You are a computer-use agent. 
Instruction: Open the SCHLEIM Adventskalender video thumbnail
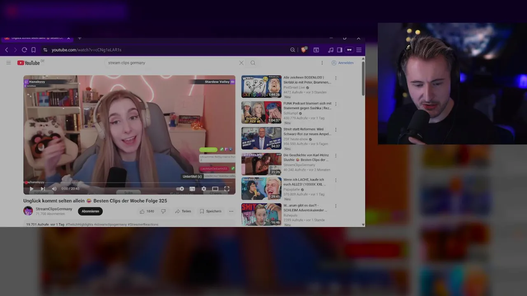click(x=261, y=214)
